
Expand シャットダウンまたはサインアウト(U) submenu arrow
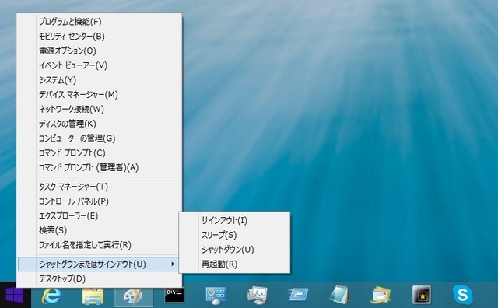point(173,264)
